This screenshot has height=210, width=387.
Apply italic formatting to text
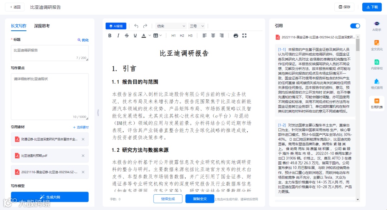tap(118, 36)
